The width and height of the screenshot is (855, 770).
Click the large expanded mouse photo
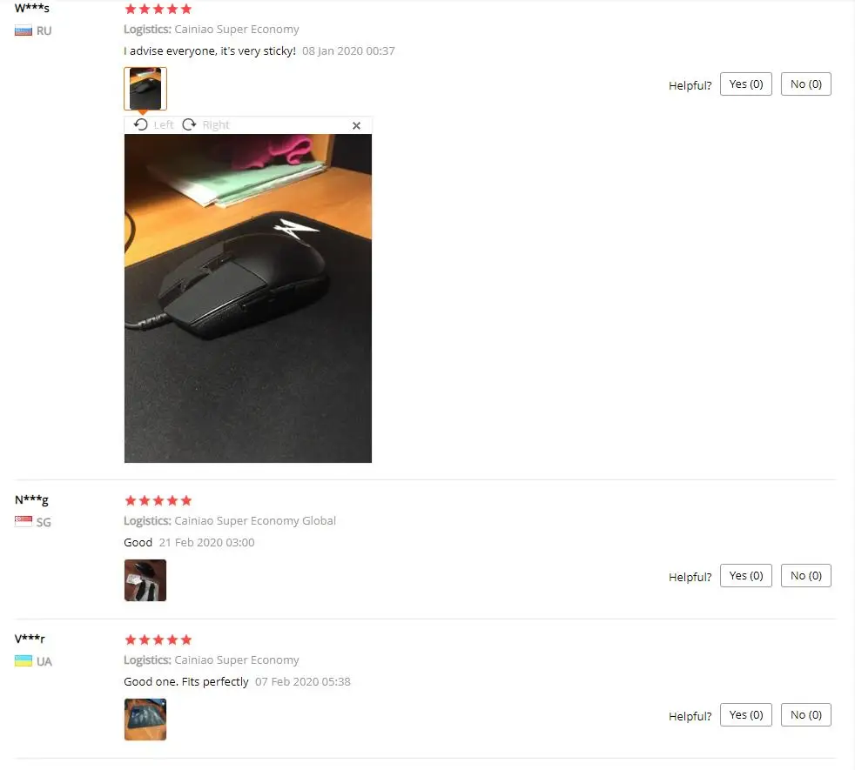click(x=248, y=298)
